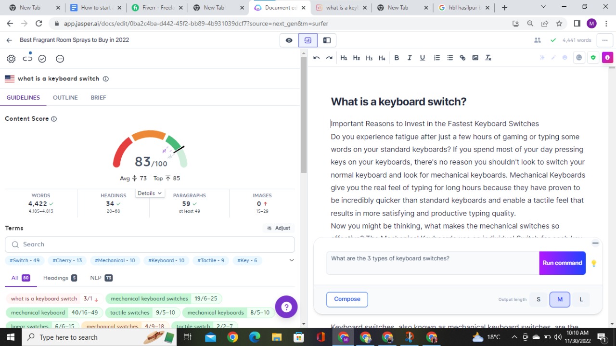Screen dimensions: 616x346
Task: Select All 80 terms tab
Action: point(21,278)
